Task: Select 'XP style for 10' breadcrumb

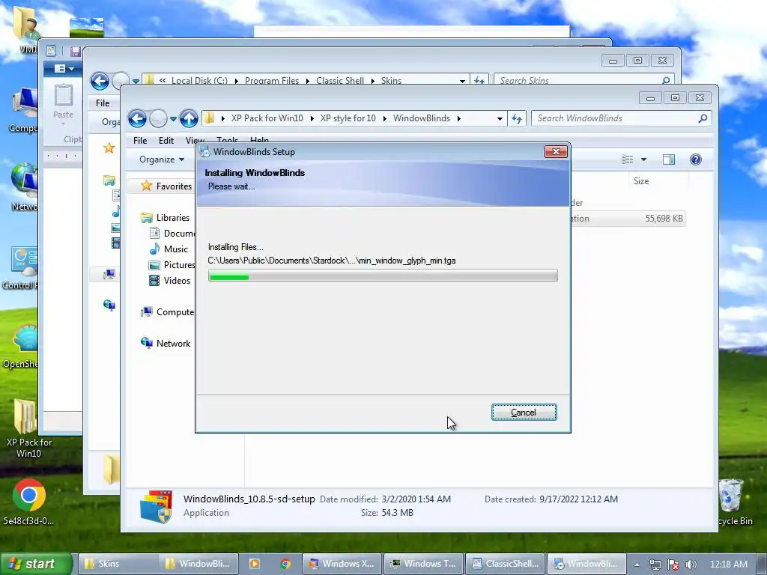Action: point(348,118)
